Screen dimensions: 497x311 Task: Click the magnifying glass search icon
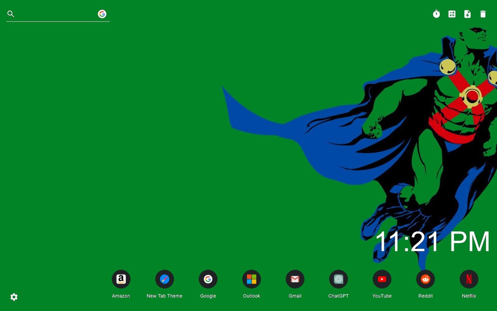click(11, 14)
